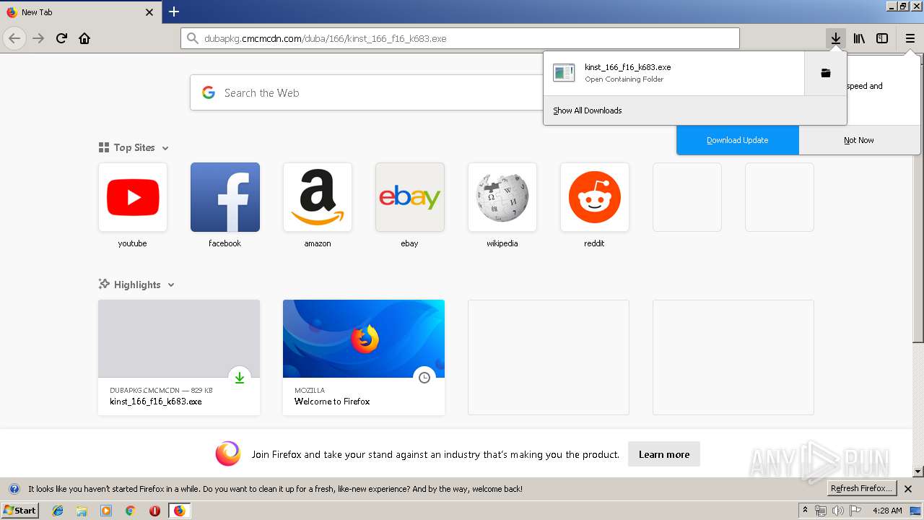This screenshot has width=924, height=520.
Task: Open containing folder for kinst_166_f16_k683.exe
Action: click(825, 73)
